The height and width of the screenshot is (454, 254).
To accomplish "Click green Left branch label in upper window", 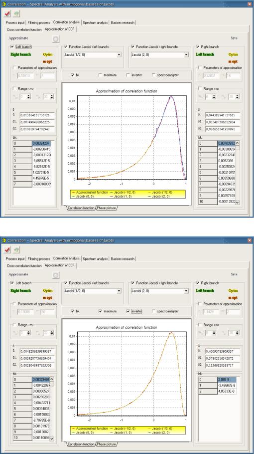I will [x=205, y=54].
